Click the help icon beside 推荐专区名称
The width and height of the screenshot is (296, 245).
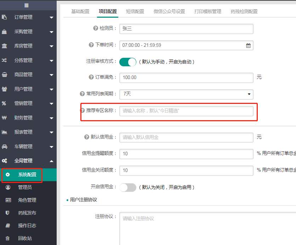(82, 110)
